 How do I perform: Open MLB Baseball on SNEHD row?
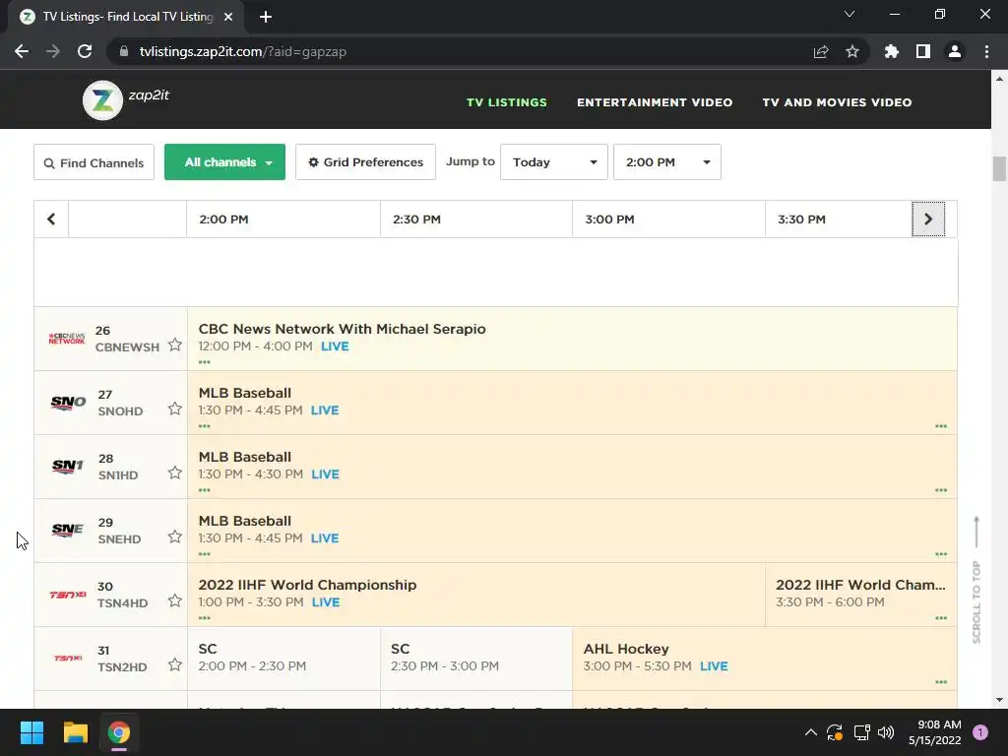pyautogui.click(x=245, y=521)
